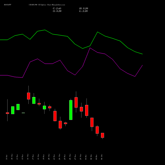Select the '18 Nov' date label
Viewport: 165px width, 165px height.
tap(38, 157)
